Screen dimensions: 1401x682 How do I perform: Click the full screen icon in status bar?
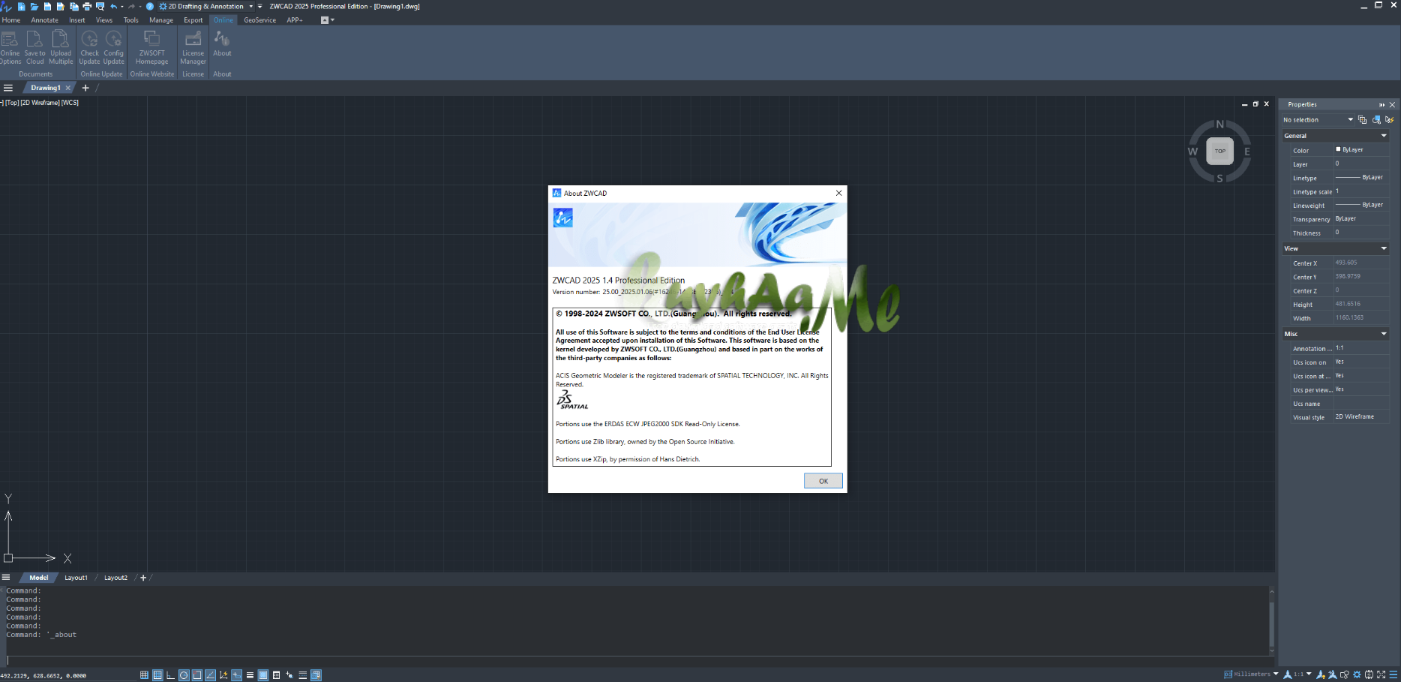1381,674
